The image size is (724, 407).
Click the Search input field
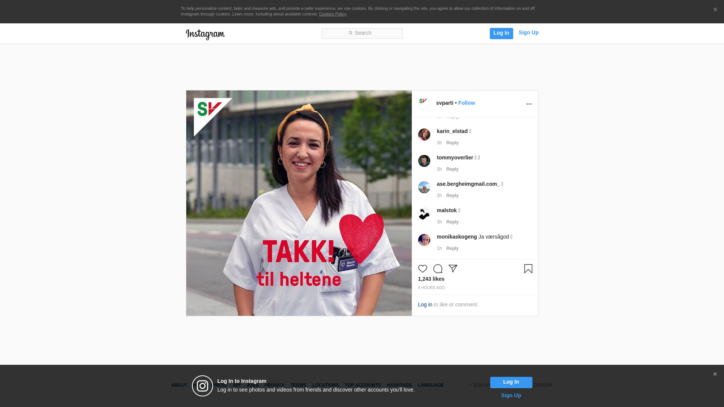pyautogui.click(x=362, y=34)
